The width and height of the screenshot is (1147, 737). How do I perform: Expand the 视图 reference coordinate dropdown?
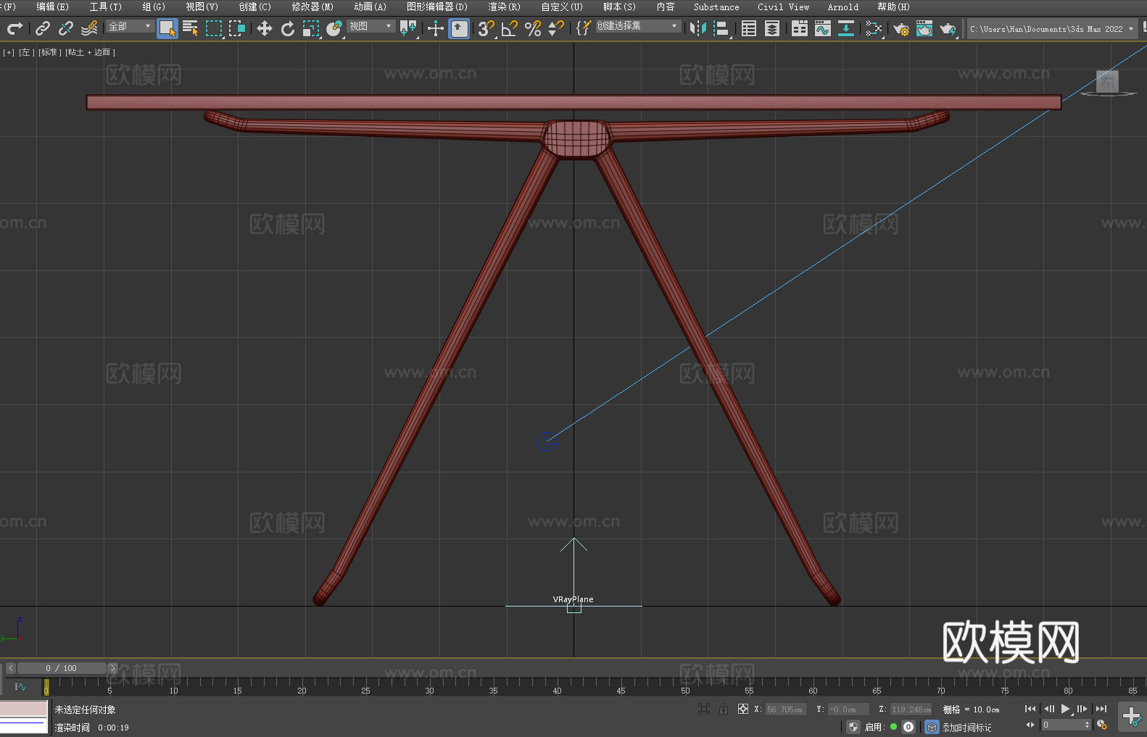pos(370,26)
